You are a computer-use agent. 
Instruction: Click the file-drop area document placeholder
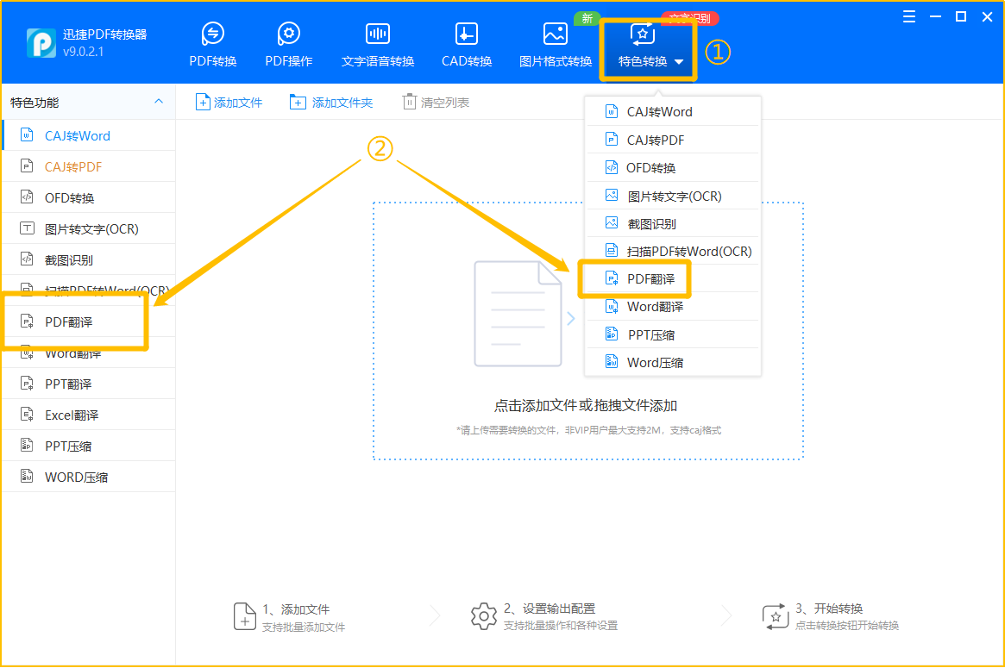point(518,313)
